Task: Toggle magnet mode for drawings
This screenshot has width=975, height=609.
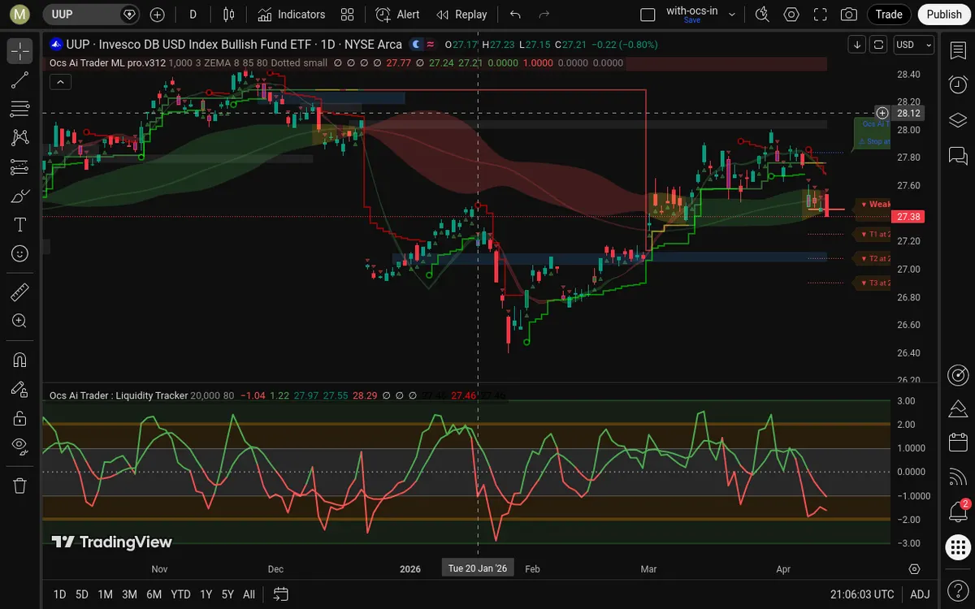Action: point(20,360)
